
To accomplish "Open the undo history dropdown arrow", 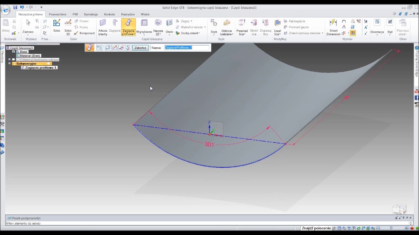I will [x=27, y=7].
